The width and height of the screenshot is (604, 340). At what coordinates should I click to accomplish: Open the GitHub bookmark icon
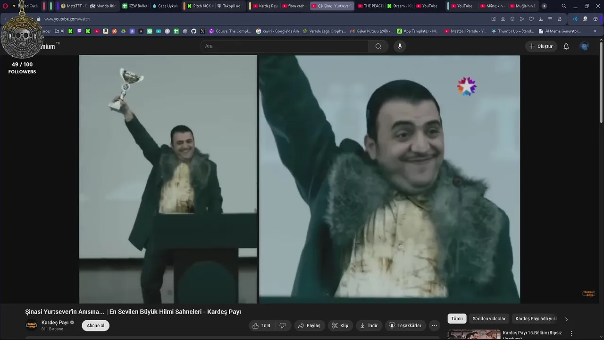(x=193, y=31)
